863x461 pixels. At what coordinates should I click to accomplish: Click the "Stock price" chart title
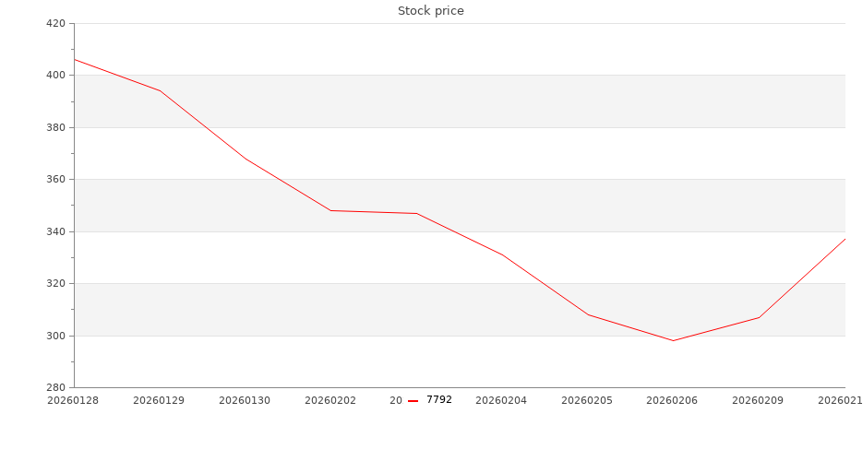coord(431,11)
